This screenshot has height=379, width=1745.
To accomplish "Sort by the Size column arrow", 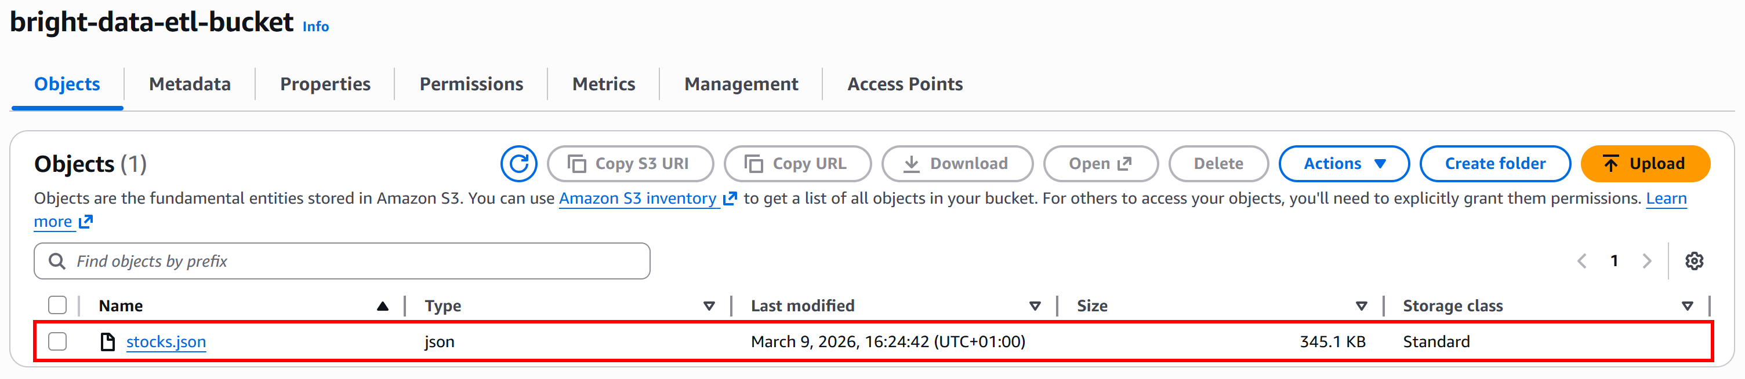I will [x=1361, y=306].
